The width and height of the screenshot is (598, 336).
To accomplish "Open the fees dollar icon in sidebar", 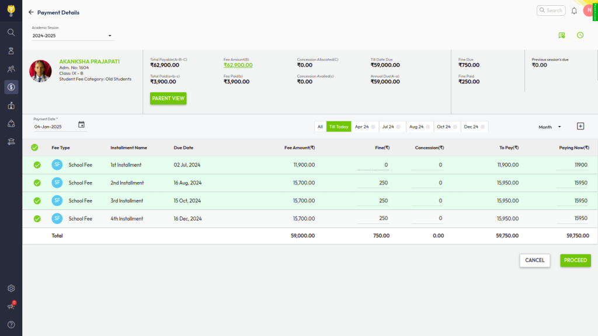I will tap(11, 87).
